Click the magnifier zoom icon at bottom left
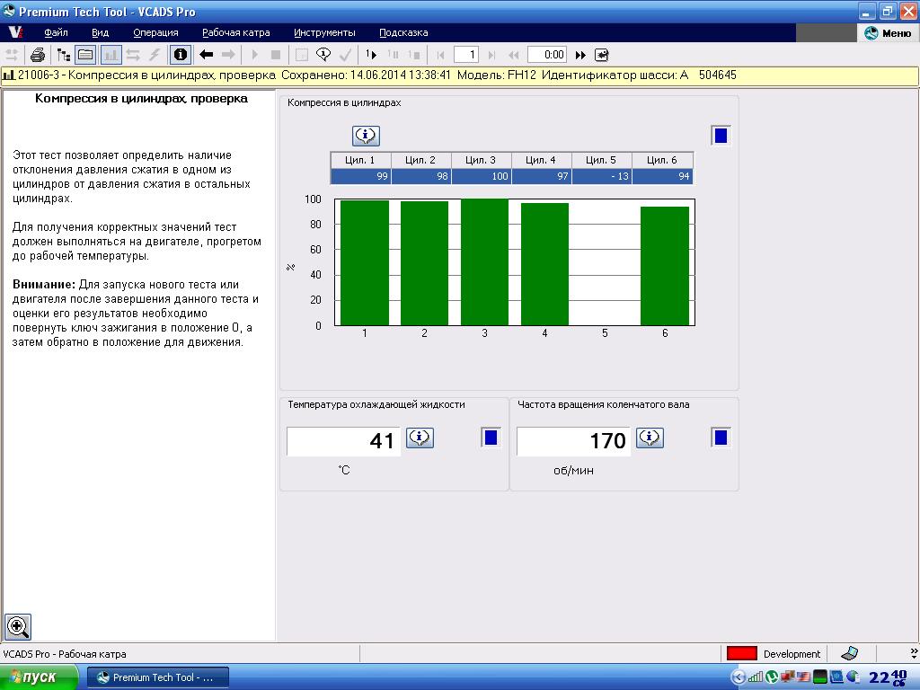Screen dimensions: 920x690 [x=18, y=626]
